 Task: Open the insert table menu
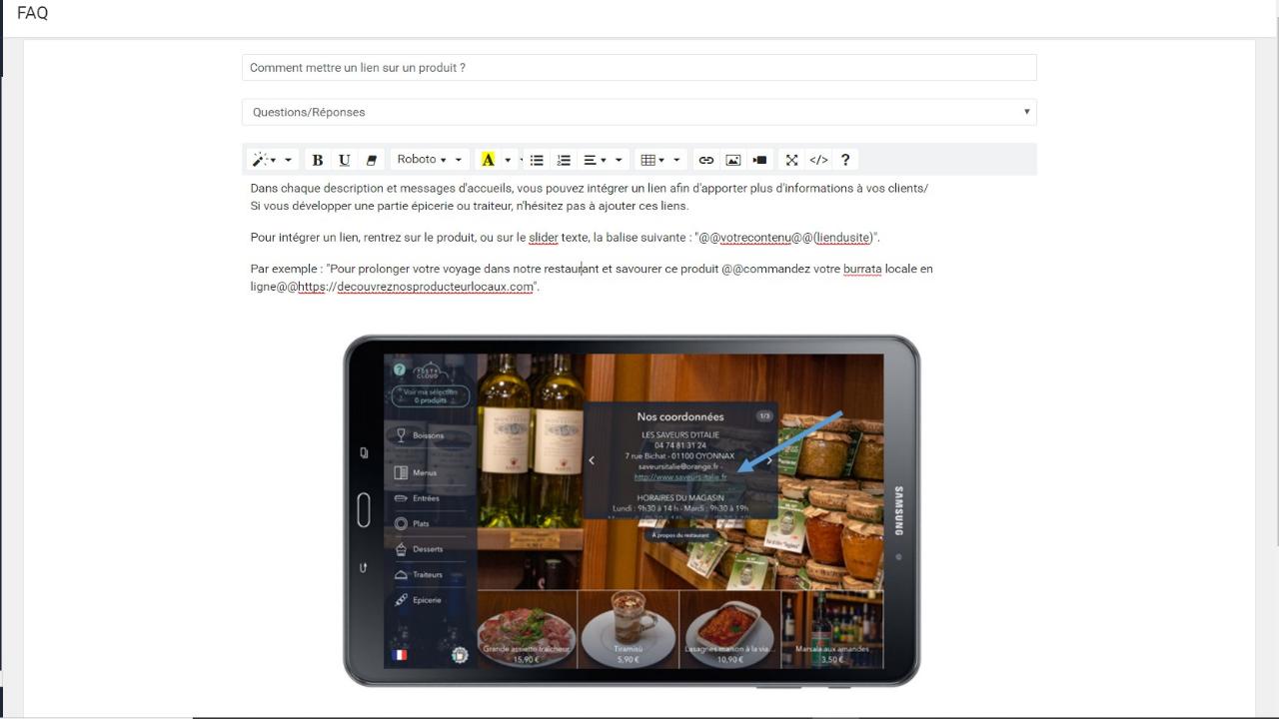click(659, 160)
